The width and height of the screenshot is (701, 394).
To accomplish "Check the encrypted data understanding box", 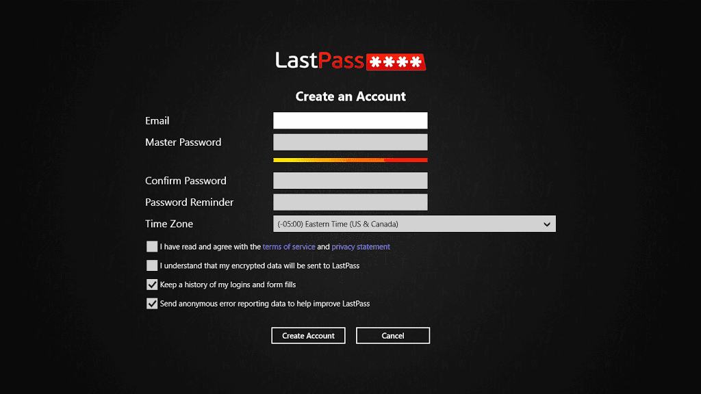I will click(152, 265).
